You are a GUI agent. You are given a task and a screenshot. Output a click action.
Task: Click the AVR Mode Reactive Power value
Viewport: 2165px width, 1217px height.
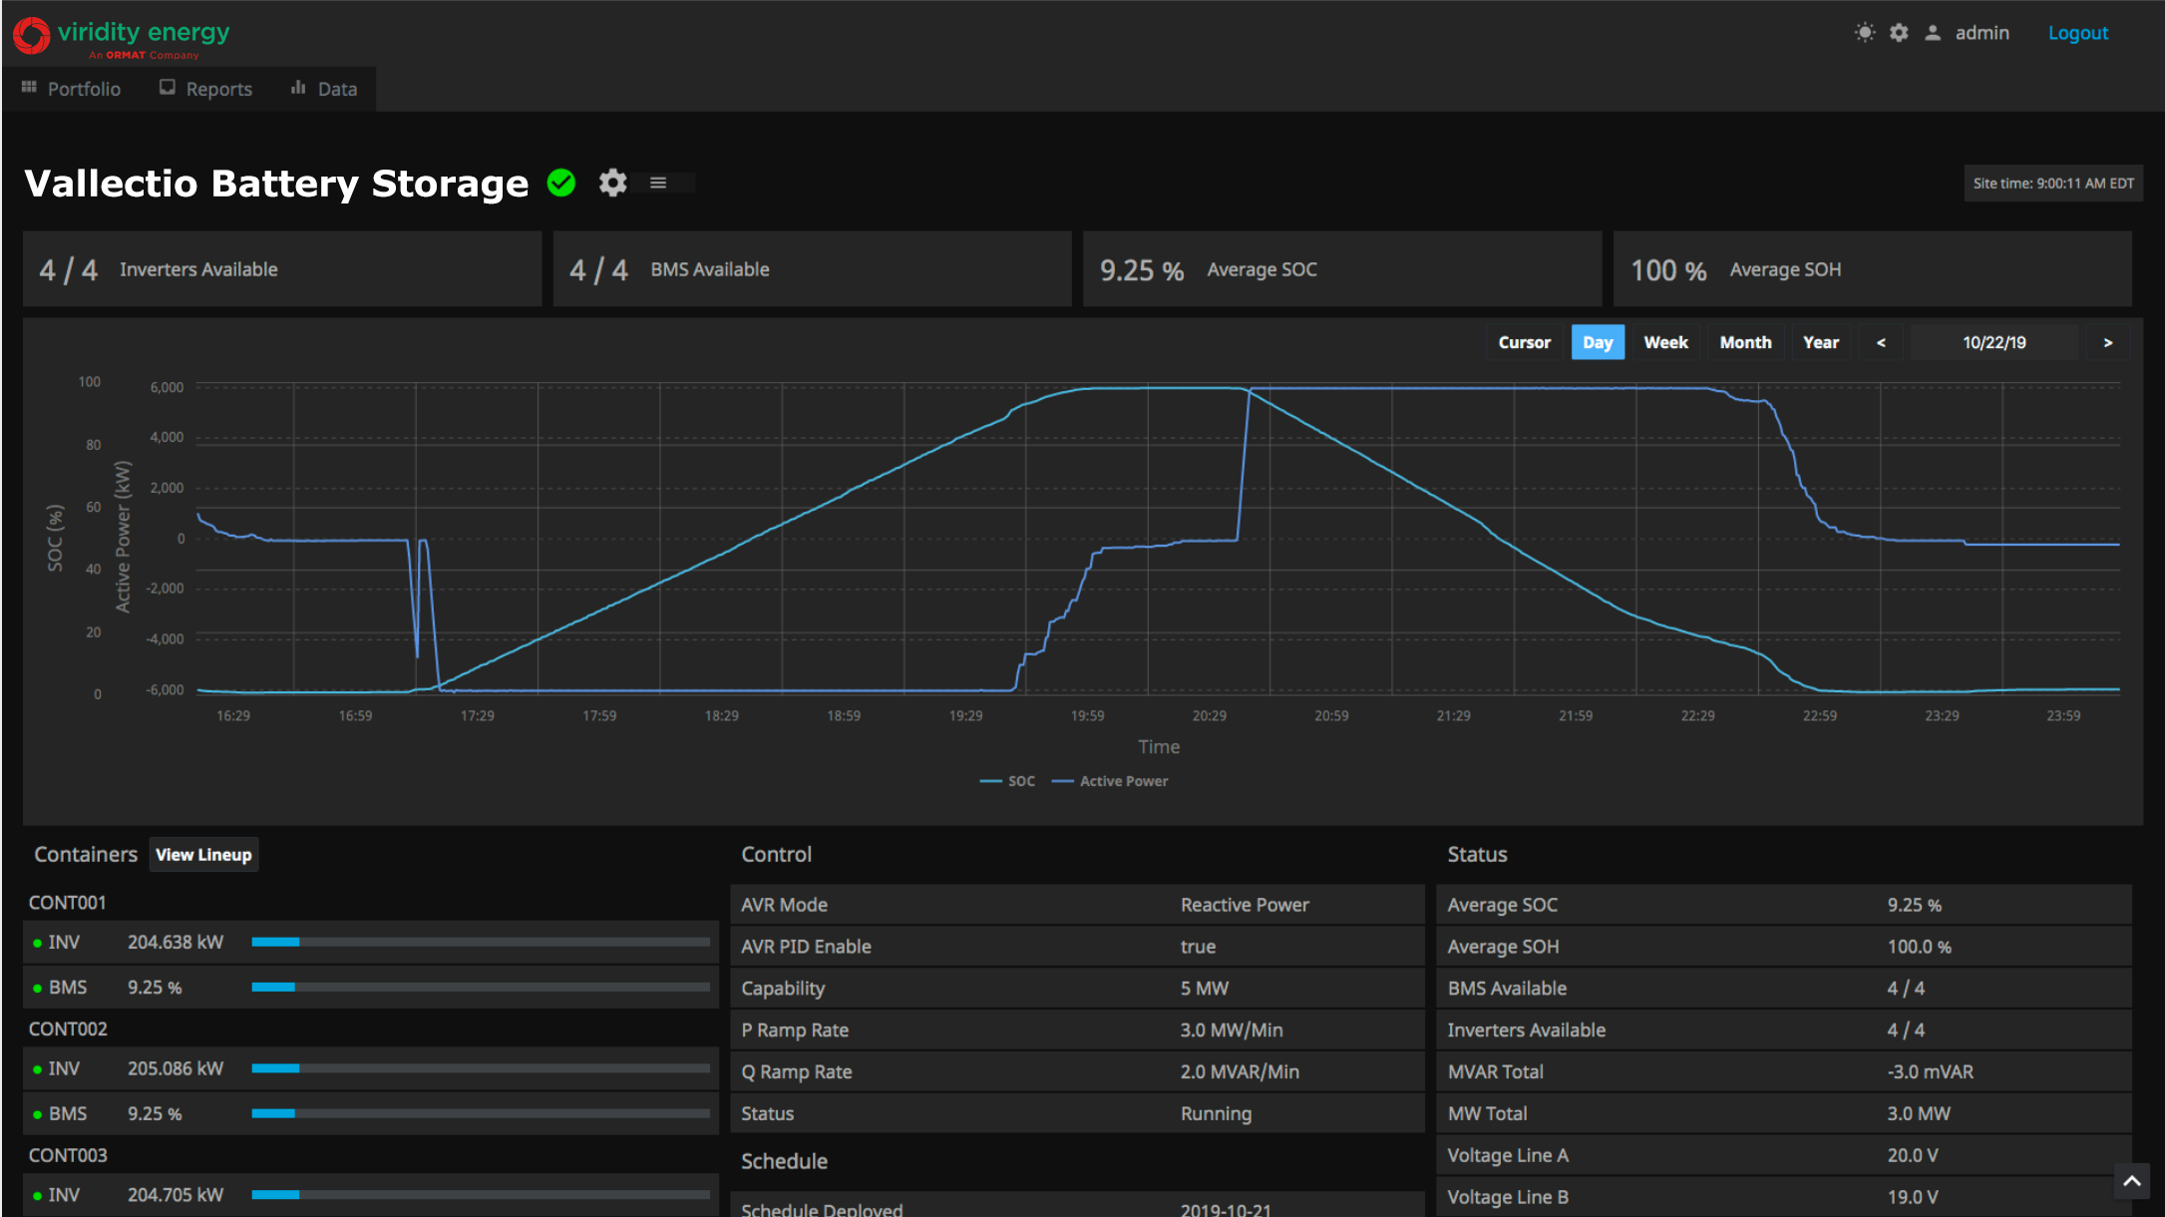tap(1245, 905)
